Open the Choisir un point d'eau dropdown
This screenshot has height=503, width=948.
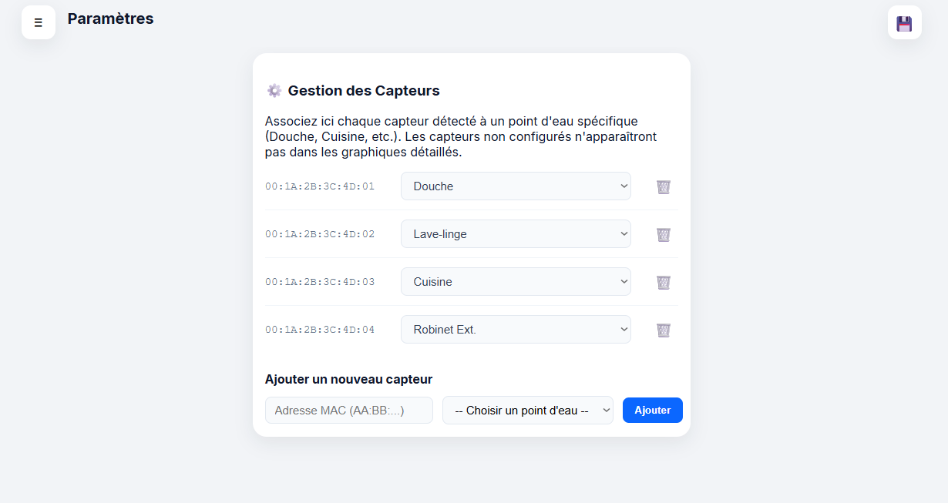pos(528,411)
